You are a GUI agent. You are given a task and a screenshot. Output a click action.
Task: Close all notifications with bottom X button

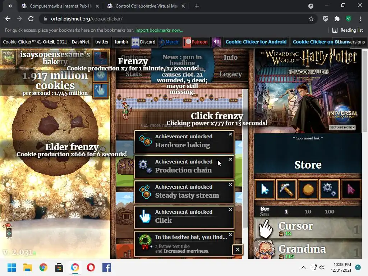tap(238, 249)
